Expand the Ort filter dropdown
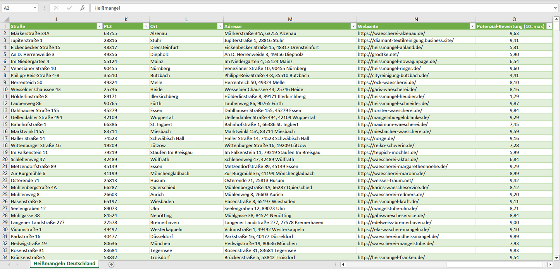560x269 pixels. click(x=220, y=26)
